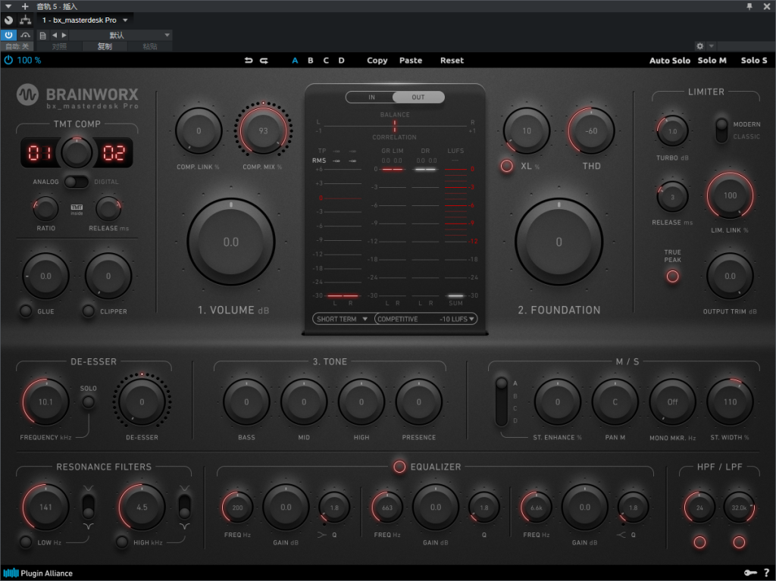Click the TMT inside badge

(x=77, y=209)
